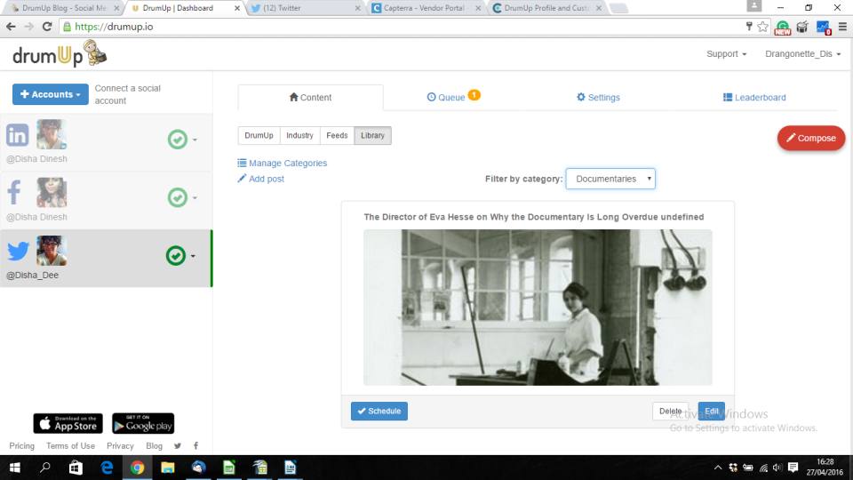
Task: Click the browser back arrow
Action: point(11,27)
